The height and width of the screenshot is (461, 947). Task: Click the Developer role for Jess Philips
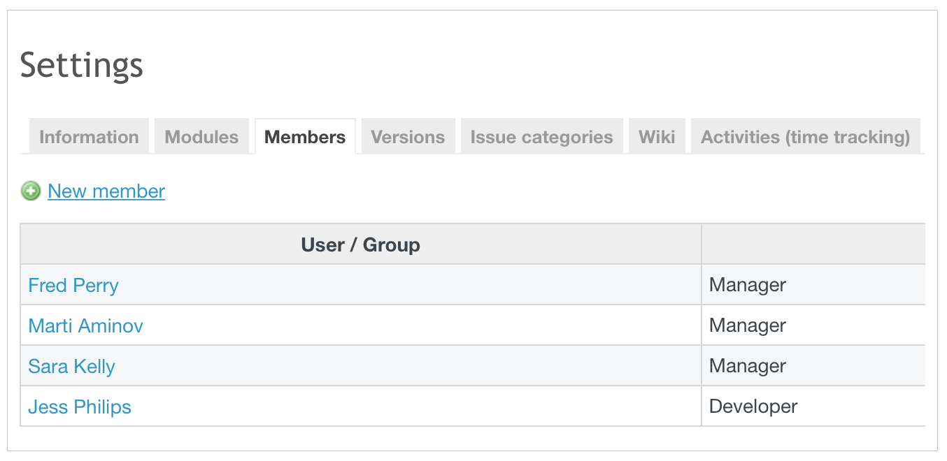(753, 407)
